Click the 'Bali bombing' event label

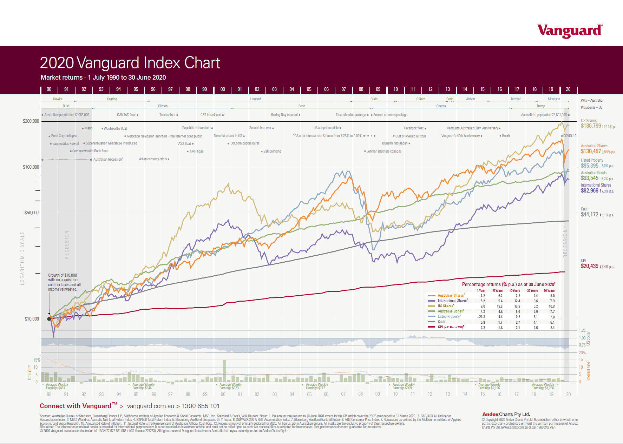coord(272,151)
